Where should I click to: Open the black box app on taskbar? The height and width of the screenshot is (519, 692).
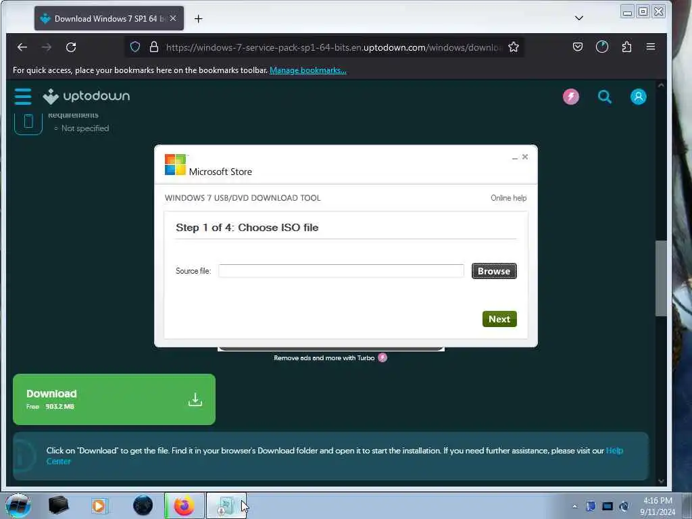click(58, 505)
